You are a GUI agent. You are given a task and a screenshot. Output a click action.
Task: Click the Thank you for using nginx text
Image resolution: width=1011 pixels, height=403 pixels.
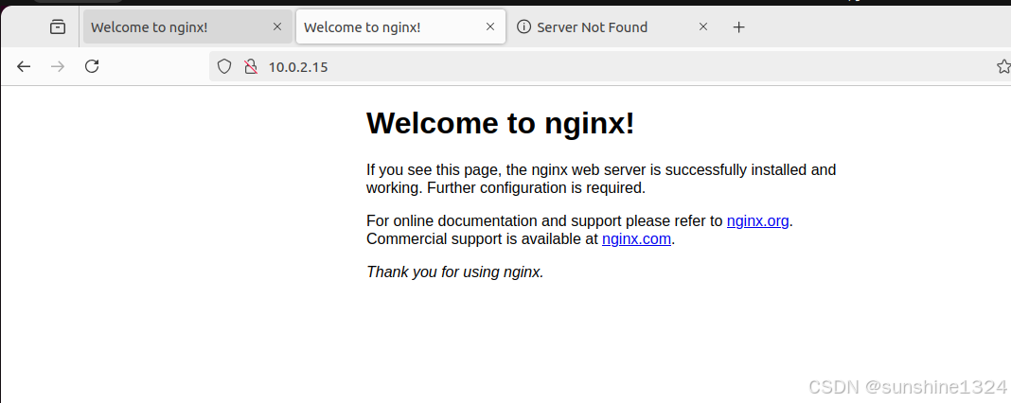455,272
